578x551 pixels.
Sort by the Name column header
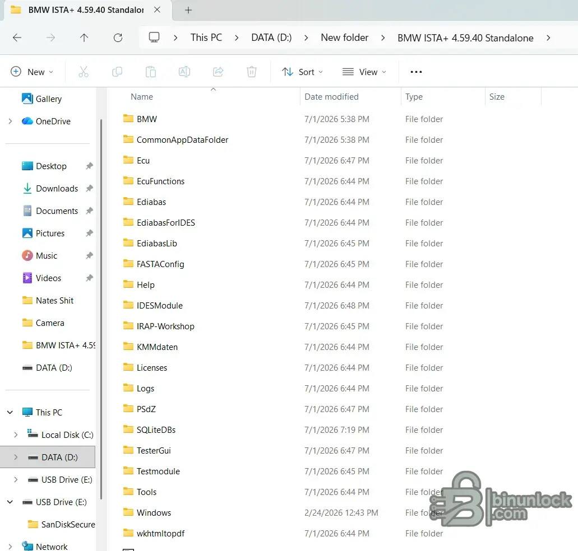141,97
